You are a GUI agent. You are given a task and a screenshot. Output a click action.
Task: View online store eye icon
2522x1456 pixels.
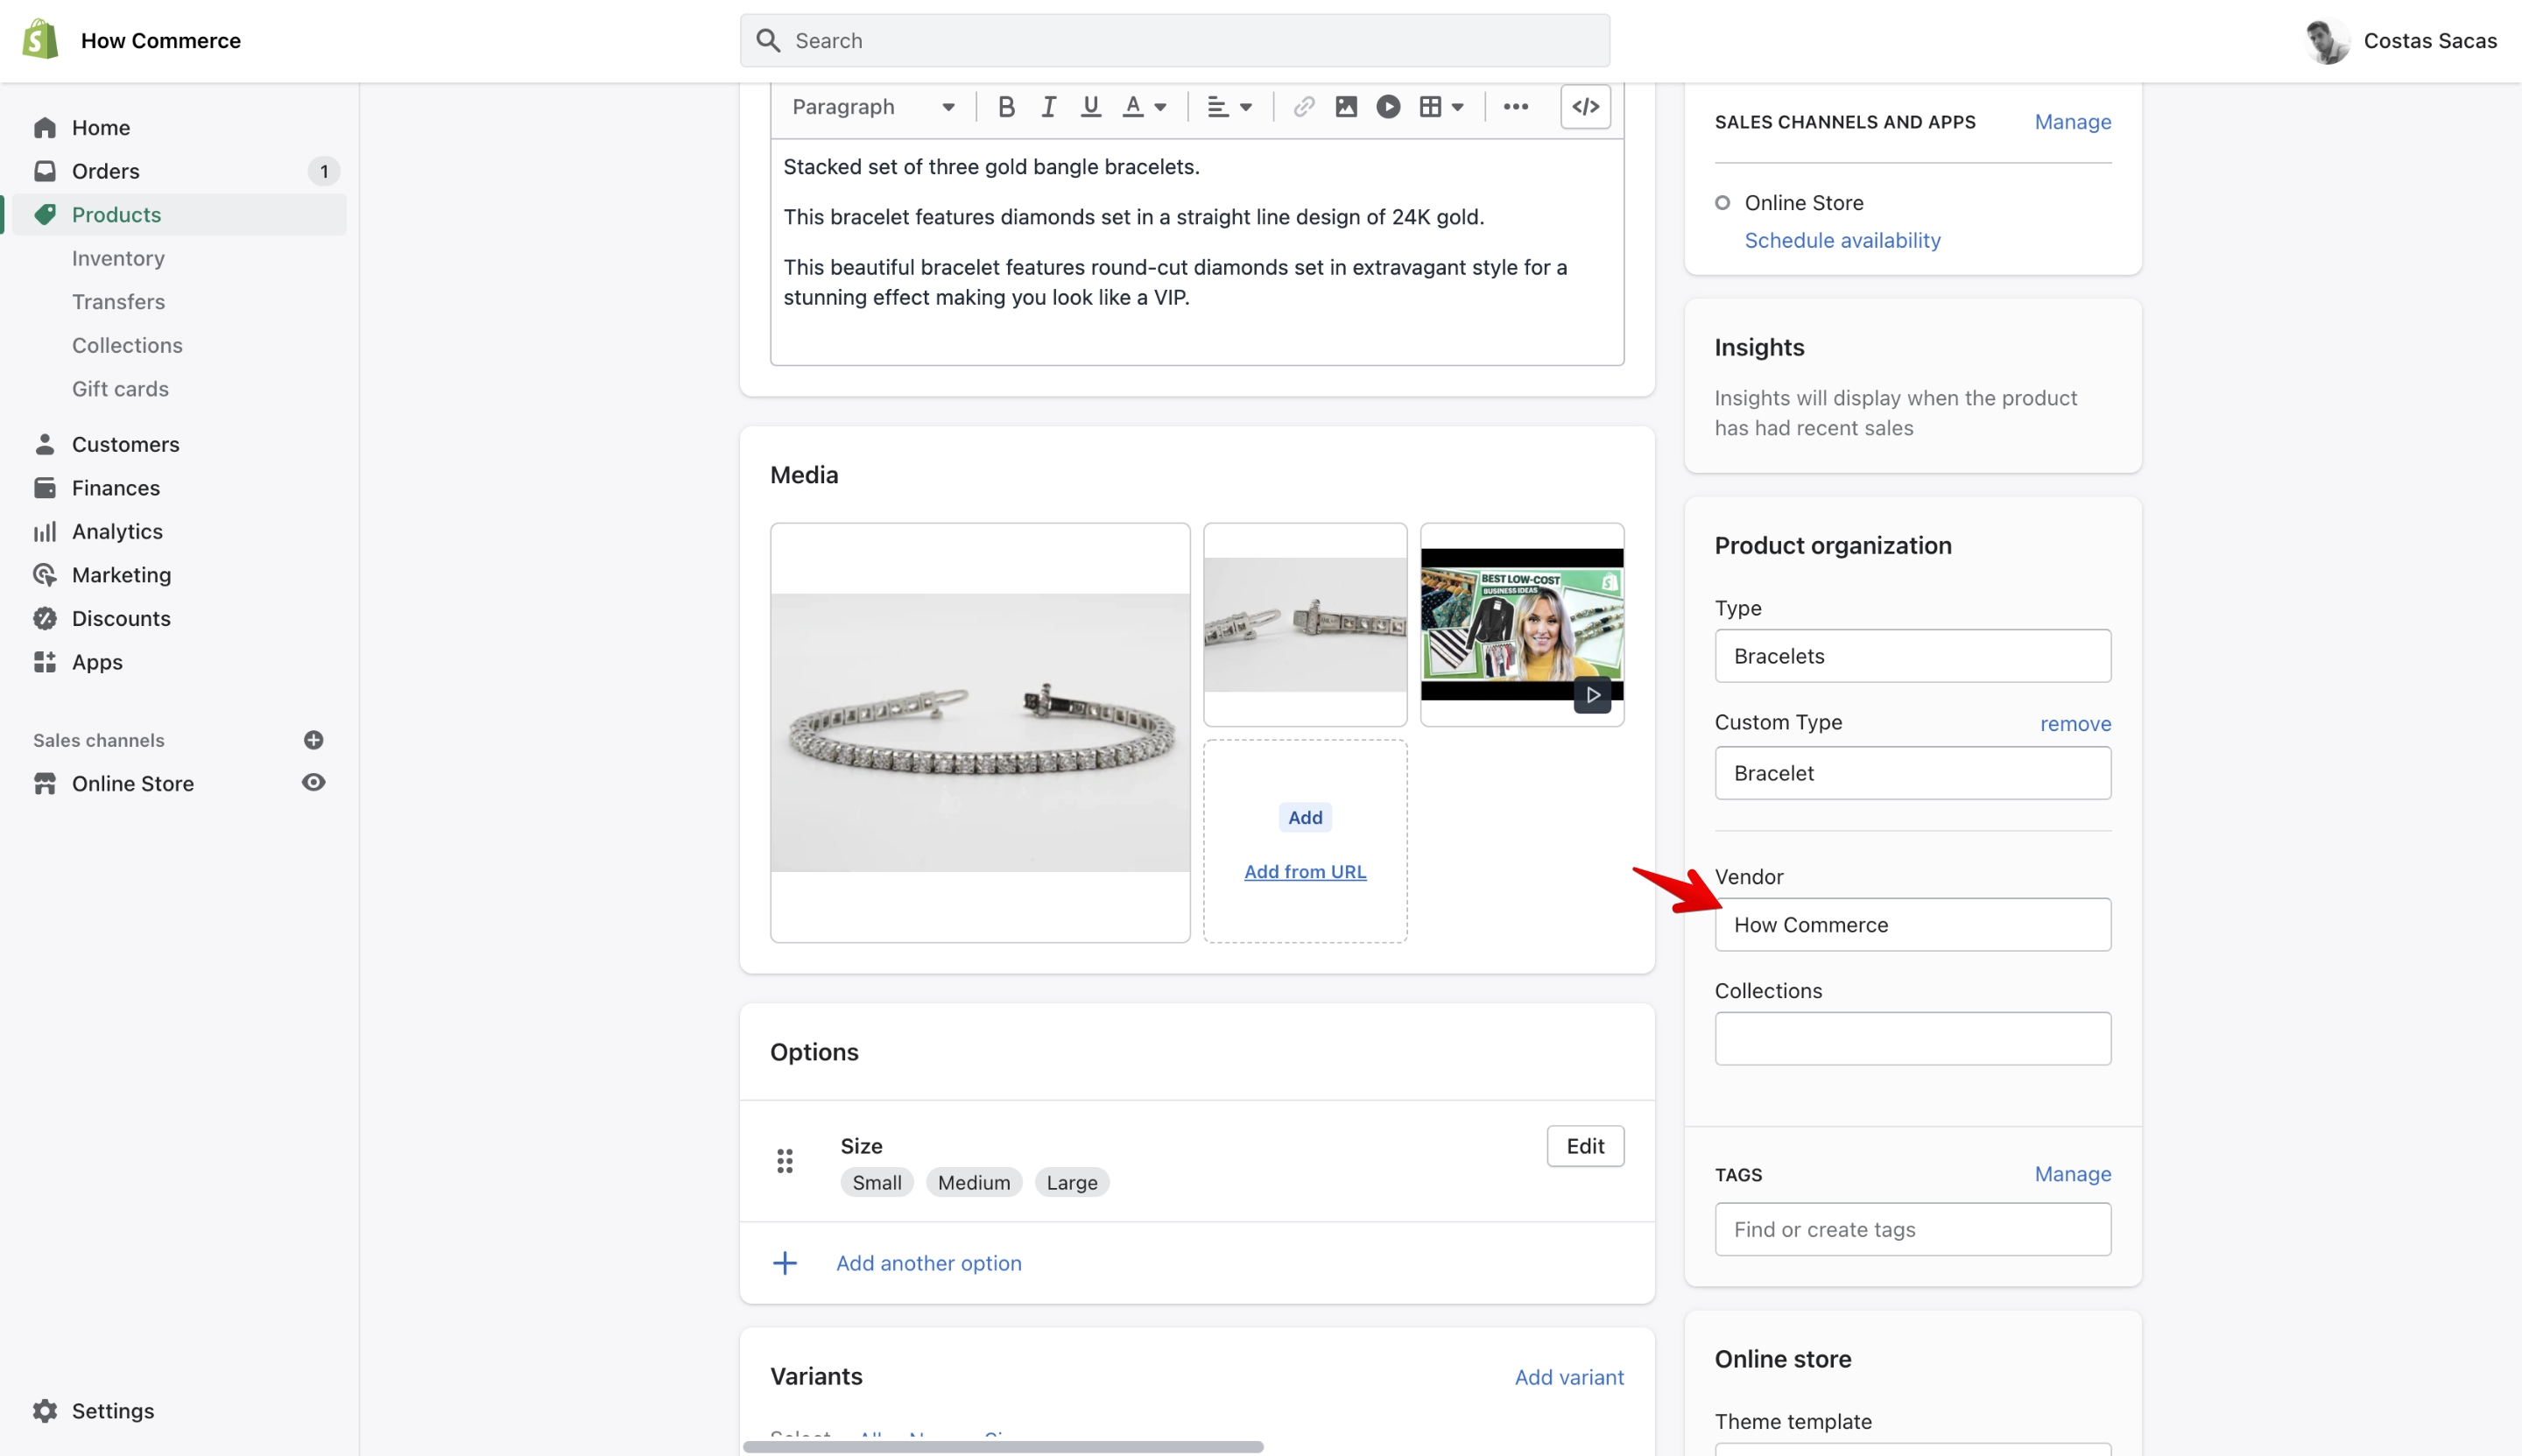coord(313,782)
